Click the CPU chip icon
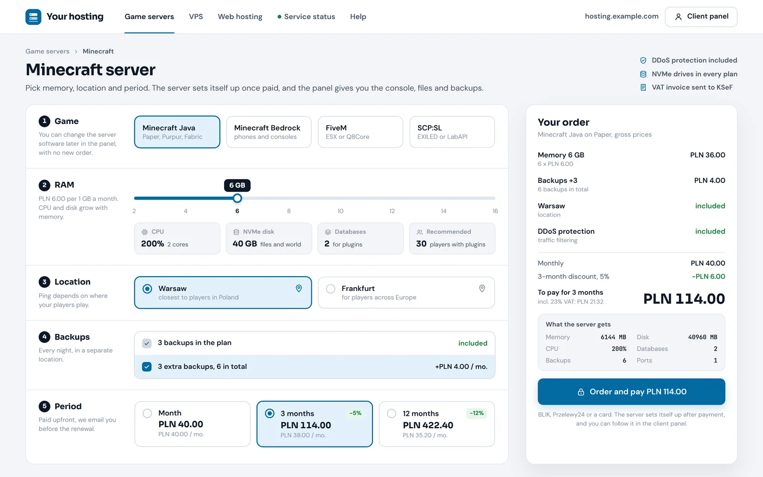 [144, 232]
